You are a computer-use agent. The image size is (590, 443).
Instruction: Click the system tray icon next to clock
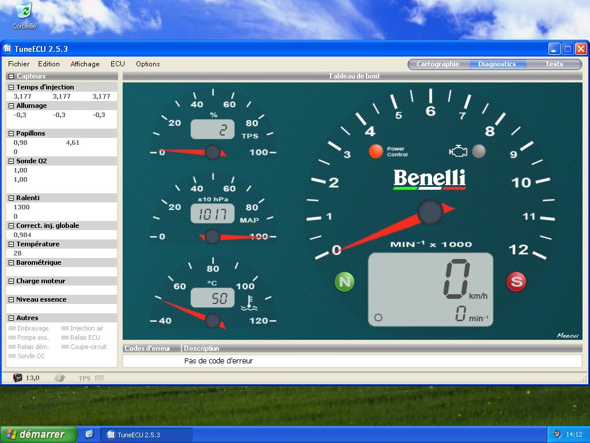557,434
